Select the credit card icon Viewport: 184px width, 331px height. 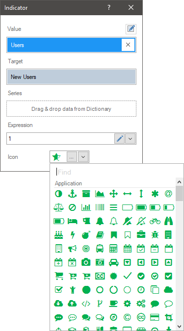point(155,317)
